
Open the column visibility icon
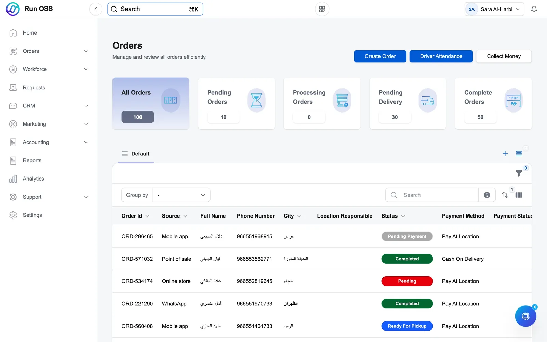tap(519, 195)
